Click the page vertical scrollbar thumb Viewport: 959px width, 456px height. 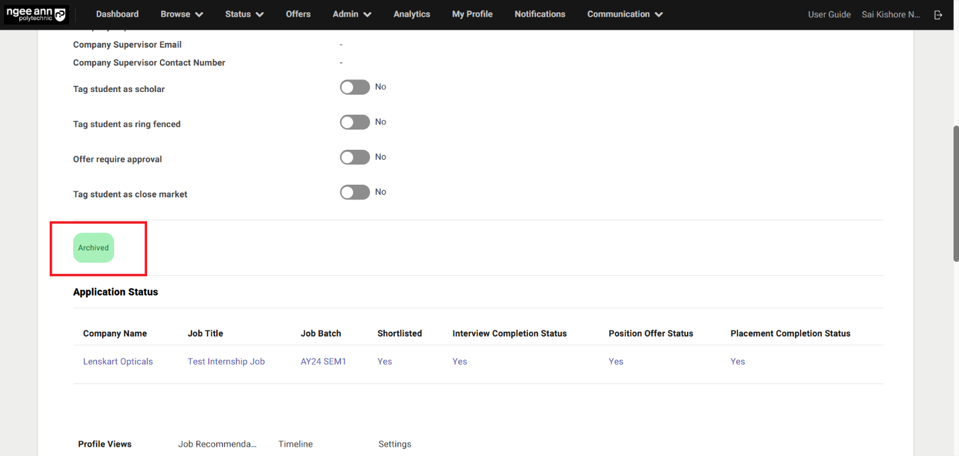pyautogui.click(x=954, y=193)
